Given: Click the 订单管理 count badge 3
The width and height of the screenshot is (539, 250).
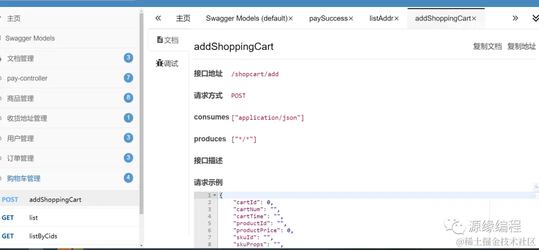Looking at the screenshot, I should pos(128,158).
